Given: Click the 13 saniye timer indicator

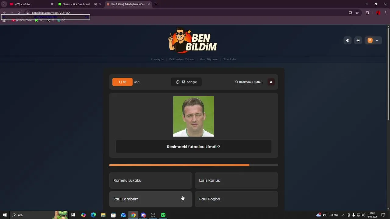Looking at the screenshot, I should [186, 82].
